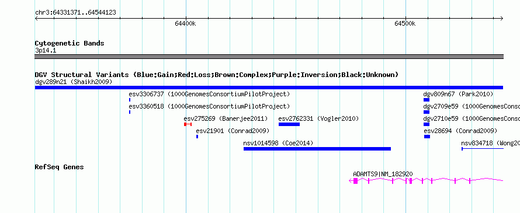This screenshot has height=213, width=520.
Task: Select the long blue dgv289n21 gain bar
Action: 269,88
